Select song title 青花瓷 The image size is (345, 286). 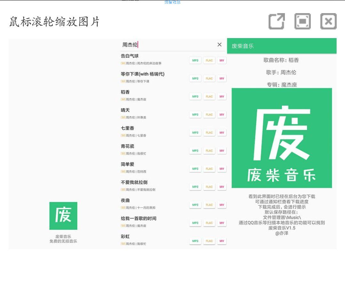coord(127,146)
